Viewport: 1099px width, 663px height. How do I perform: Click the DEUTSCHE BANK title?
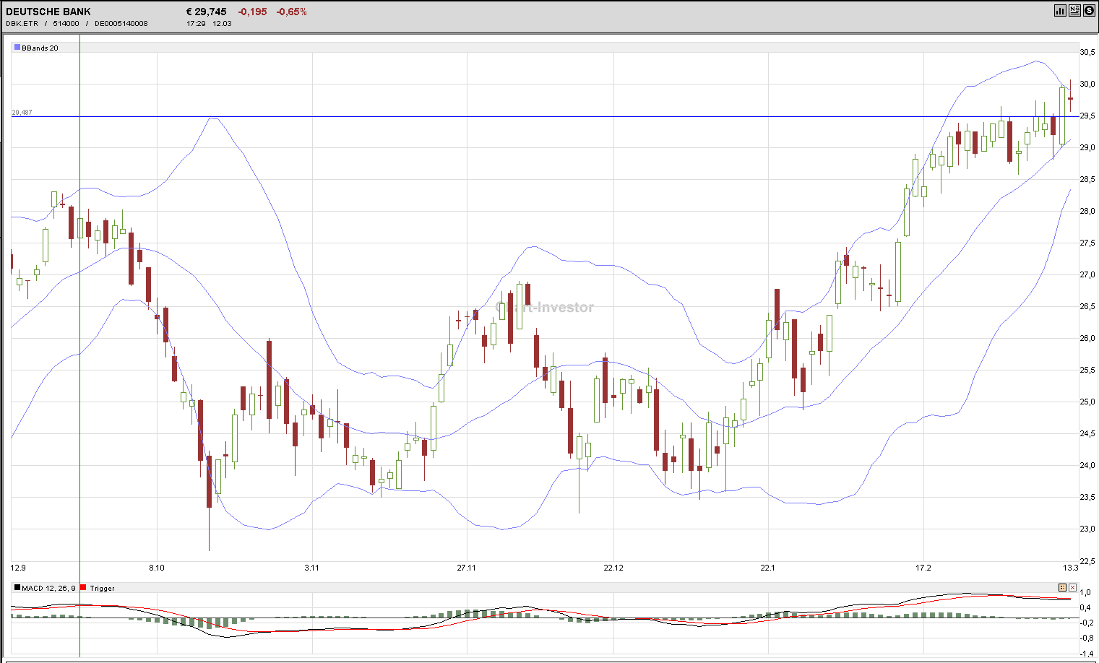tap(47, 11)
